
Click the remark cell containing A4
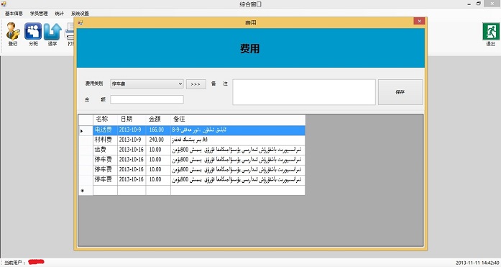point(238,140)
